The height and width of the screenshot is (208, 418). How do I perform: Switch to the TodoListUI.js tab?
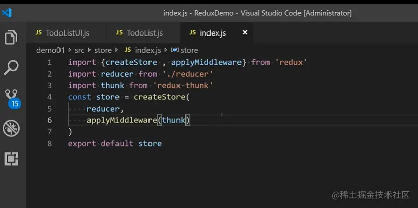(x=67, y=33)
